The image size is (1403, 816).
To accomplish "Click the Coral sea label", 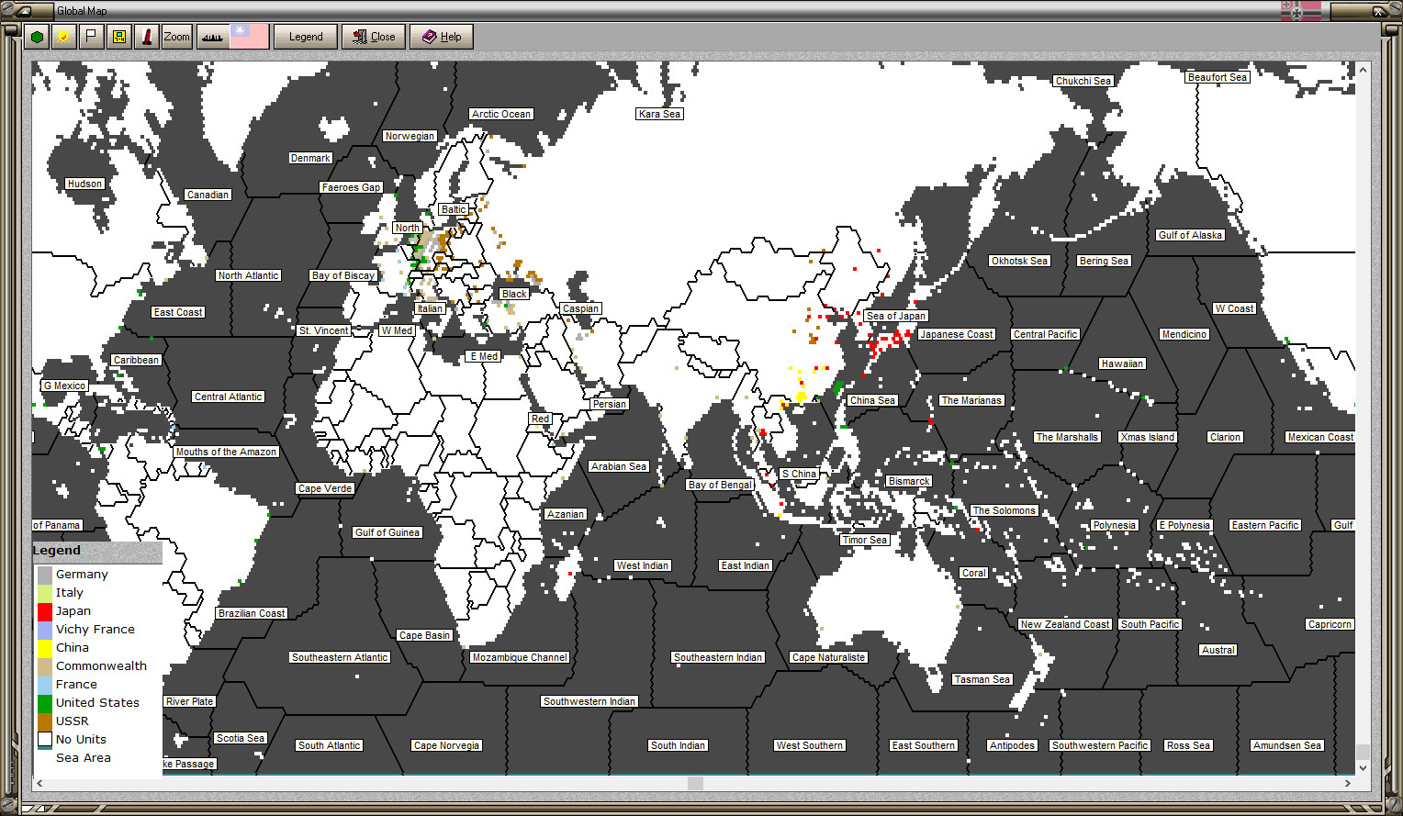I will pos(974,573).
